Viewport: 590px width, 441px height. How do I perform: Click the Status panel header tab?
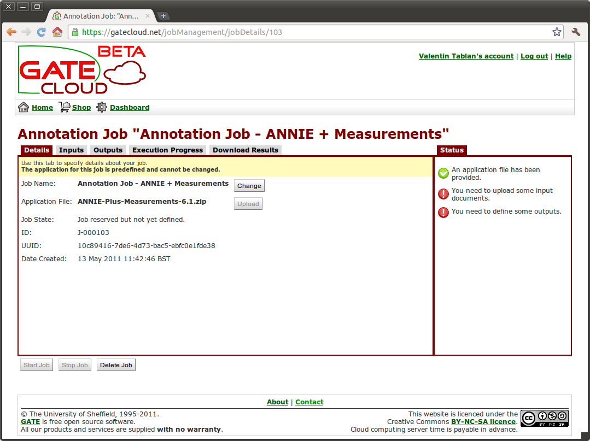tap(452, 150)
